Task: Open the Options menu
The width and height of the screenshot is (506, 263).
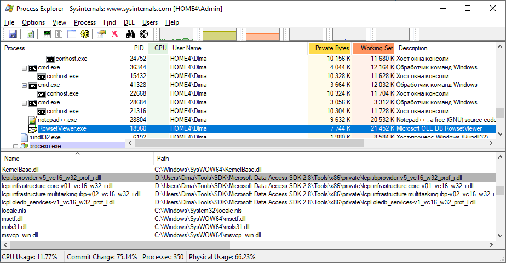Action: [33, 22]
